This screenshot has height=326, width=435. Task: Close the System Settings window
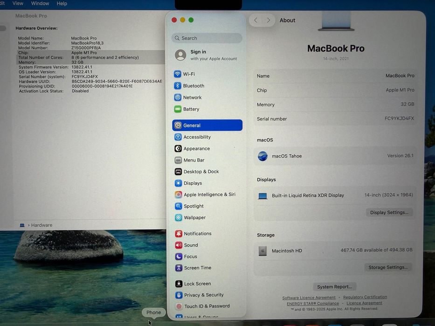(174, 20)
